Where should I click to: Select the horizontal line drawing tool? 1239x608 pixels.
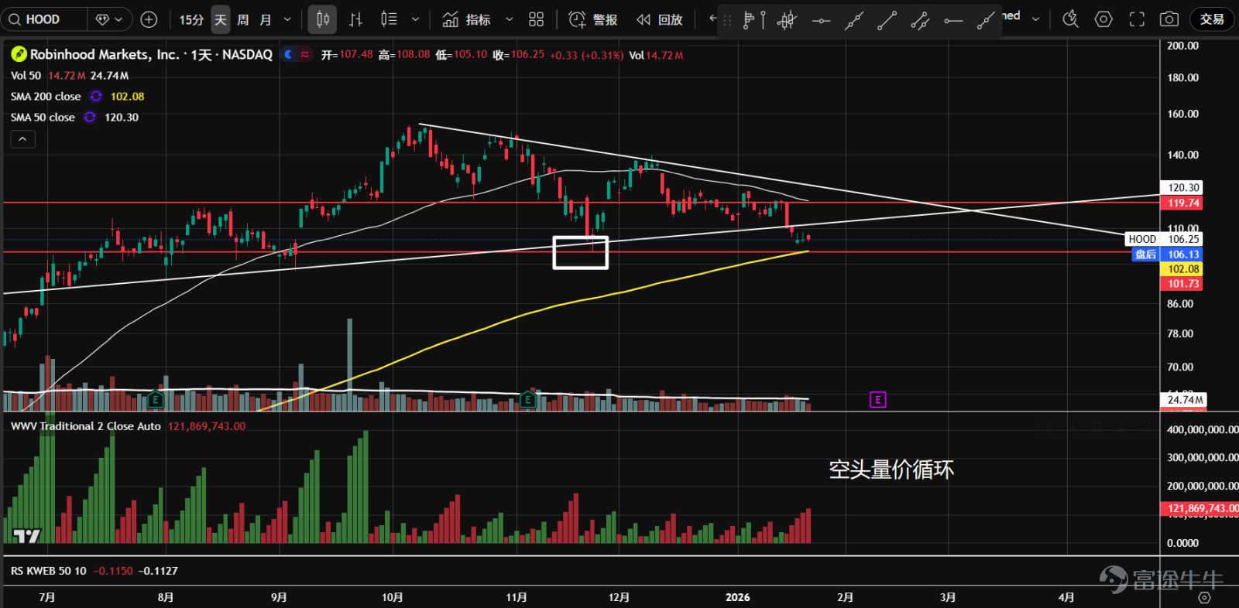tap(821, 21)
